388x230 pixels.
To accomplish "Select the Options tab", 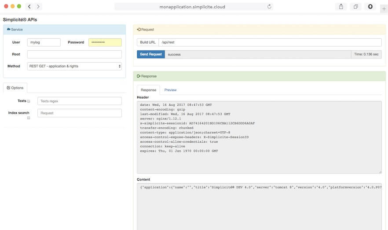I will point(15,88).
